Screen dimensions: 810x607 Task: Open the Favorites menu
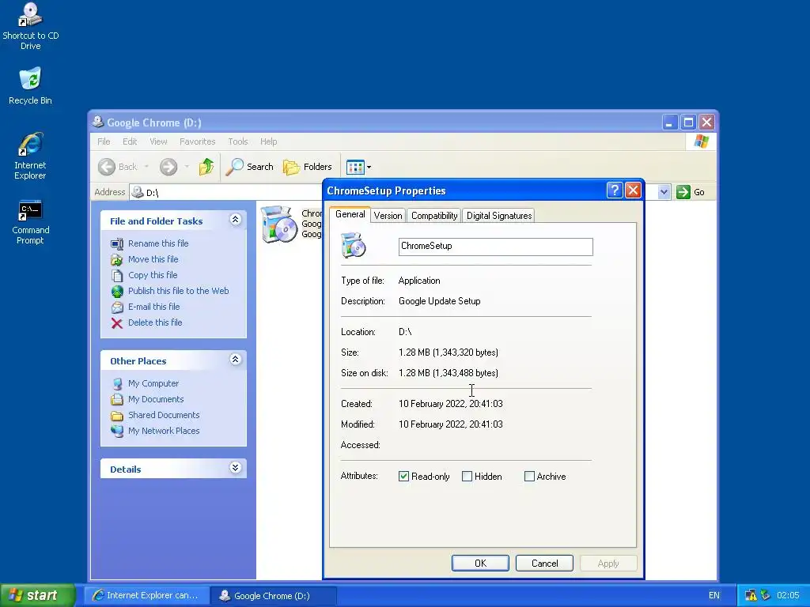coord(197,141)
